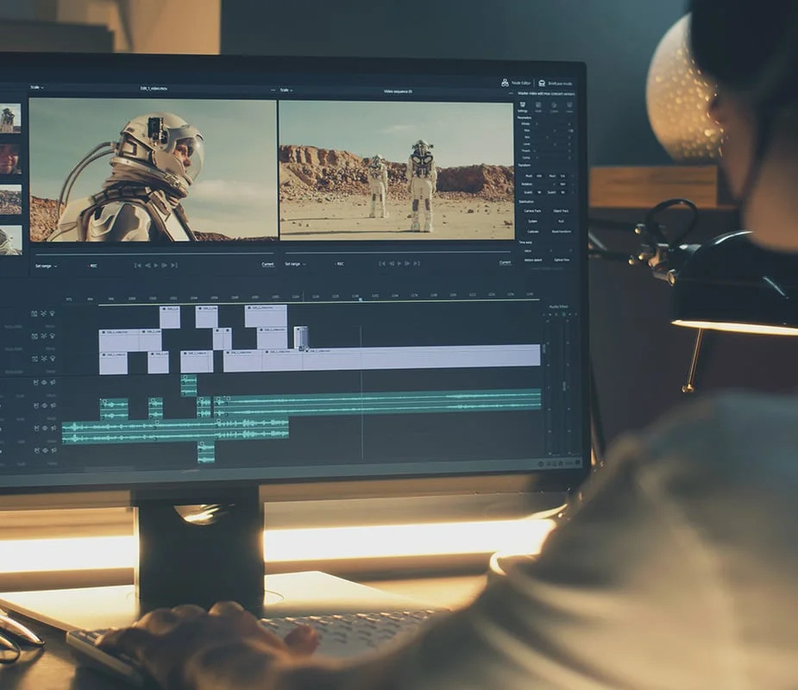Select the Settings tab icon in properties panel
This screenshot has height=690, width=798.
pos(522,106)
